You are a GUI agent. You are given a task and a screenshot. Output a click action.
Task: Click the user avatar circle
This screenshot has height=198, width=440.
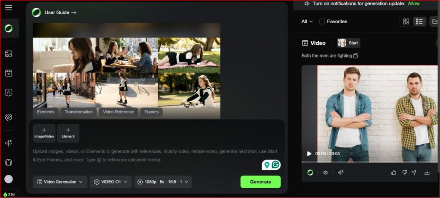point(9,179)
